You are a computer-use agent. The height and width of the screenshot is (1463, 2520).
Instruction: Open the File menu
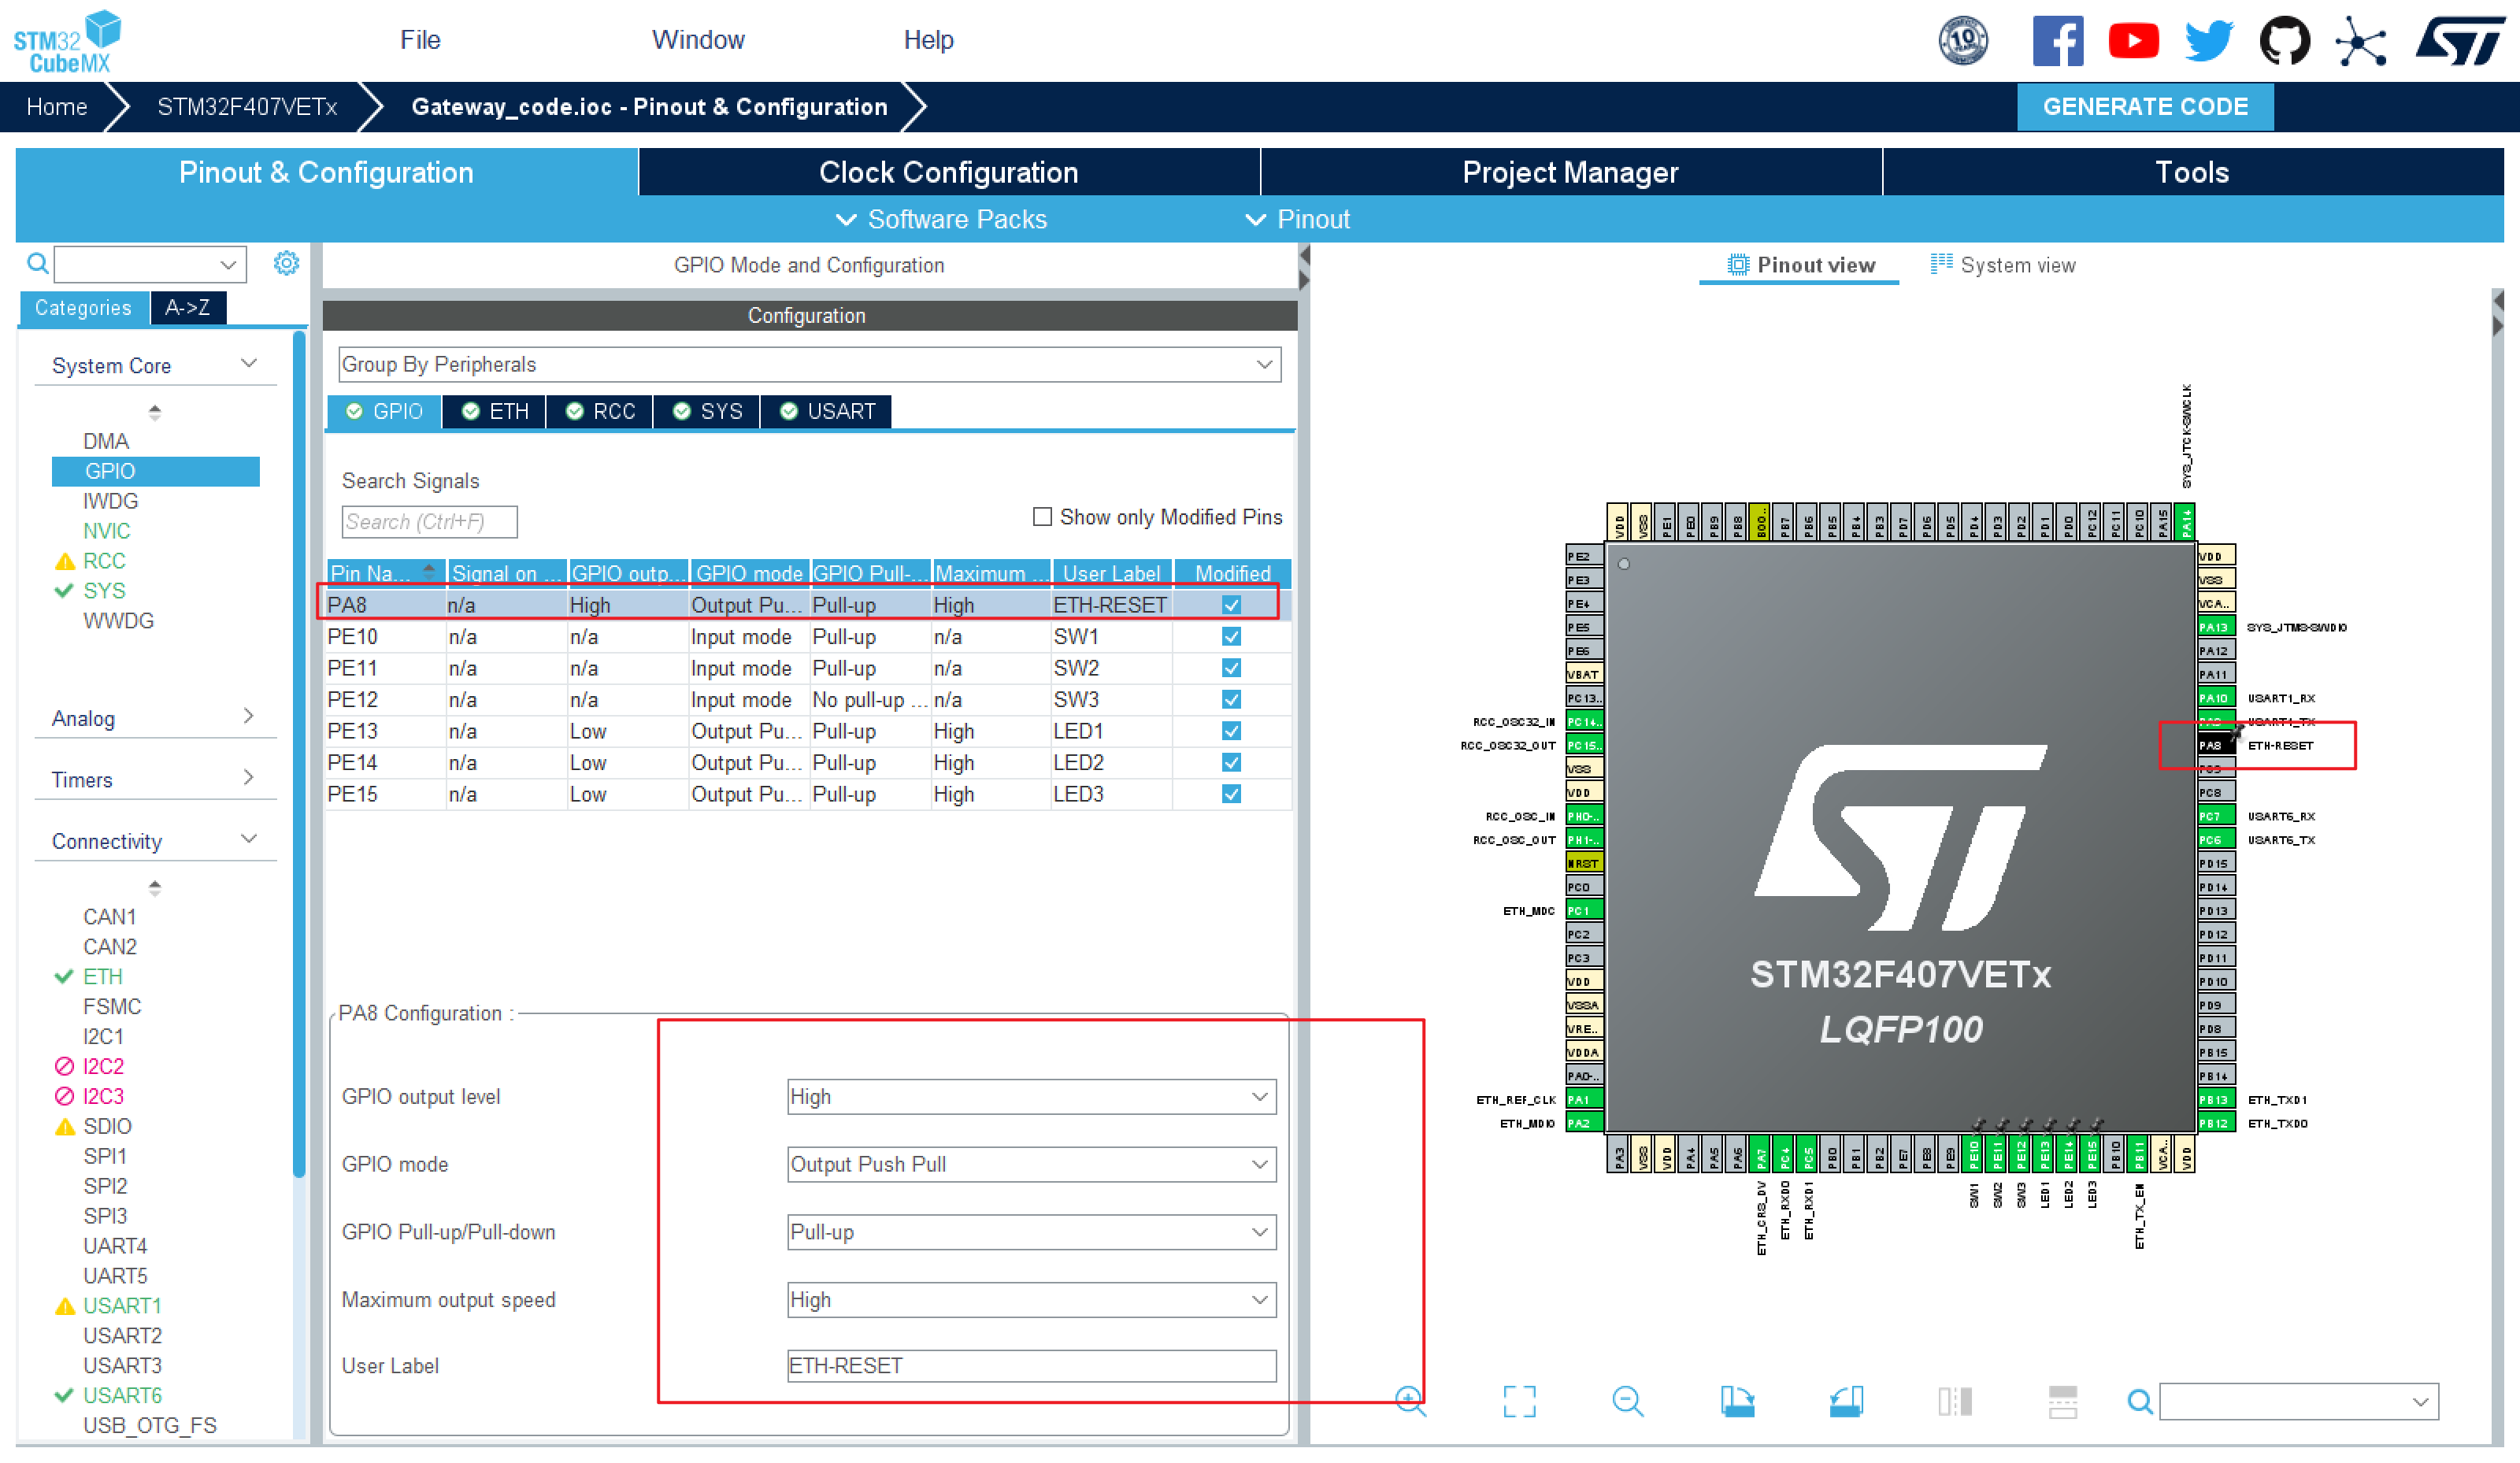click(x=420, y=40)
